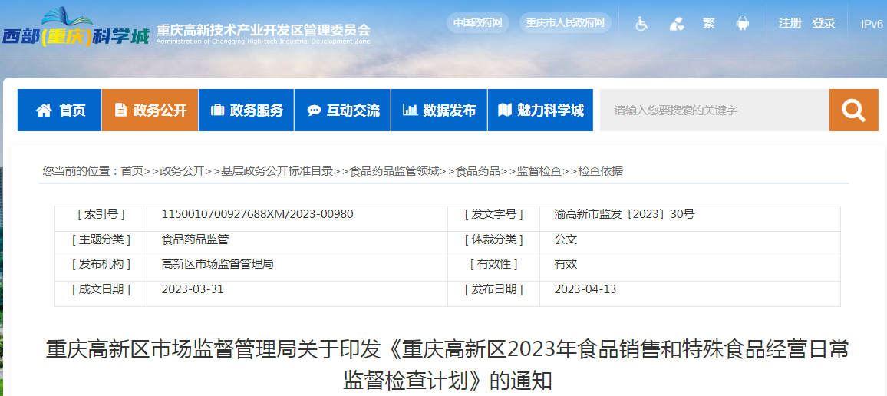
Task: Click the [ 发文字号 ] label
Action: click(493, 214)
